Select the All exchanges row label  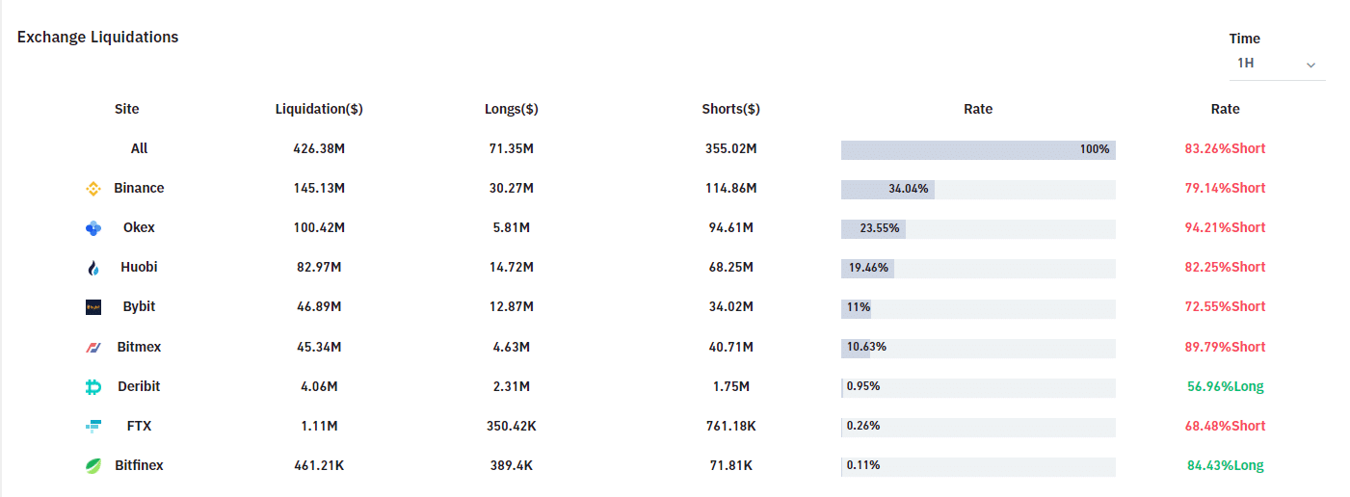point(140,148)
